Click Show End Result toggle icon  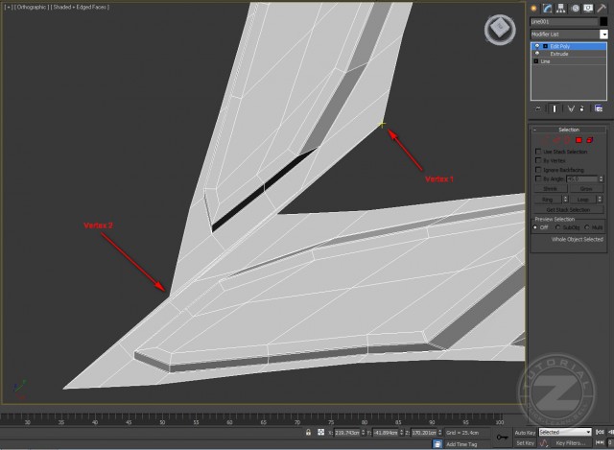554,108
